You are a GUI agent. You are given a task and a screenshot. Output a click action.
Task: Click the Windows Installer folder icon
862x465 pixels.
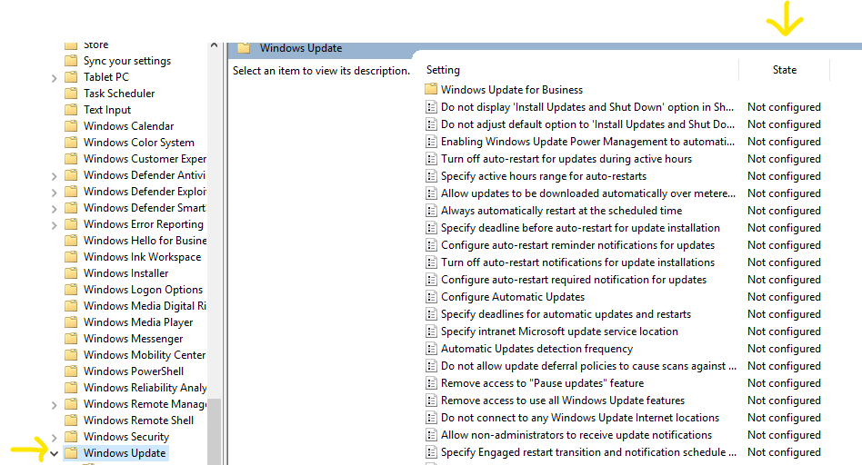71,272
